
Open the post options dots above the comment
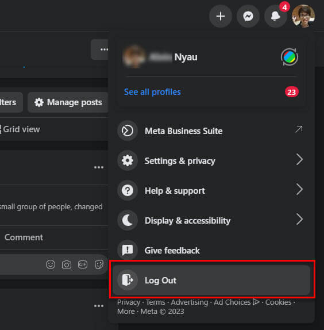pyautogui.click(x=99, y=167)
